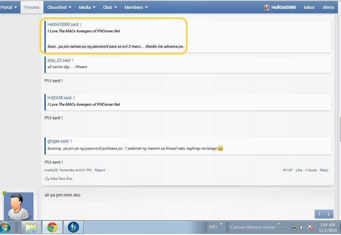
Task: Open the Members dropdown
Action: pos(136,7)
